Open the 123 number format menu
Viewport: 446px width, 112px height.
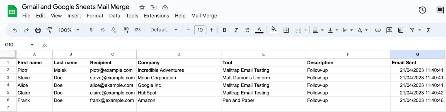[137, 30]
